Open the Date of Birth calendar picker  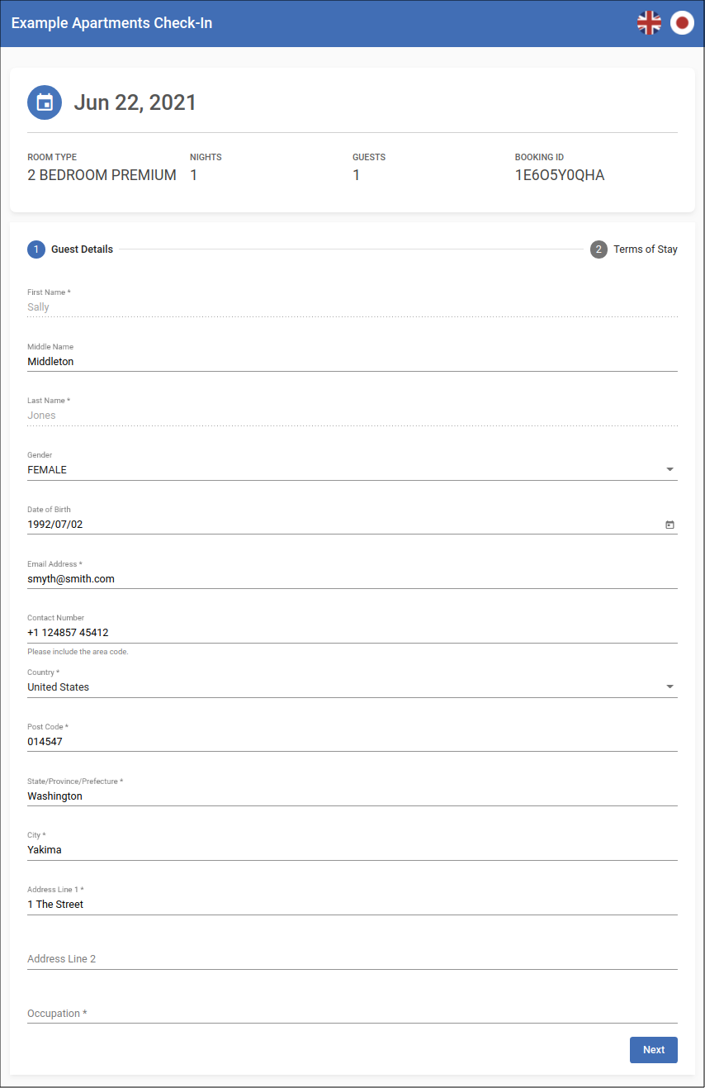coord(670,525)
